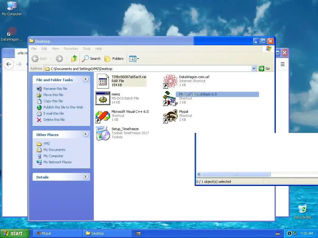The height and width of the screenshot is (238, 318).
Task: Expand the Details panel
Action: pyautogui.click(x=86, y=177)
